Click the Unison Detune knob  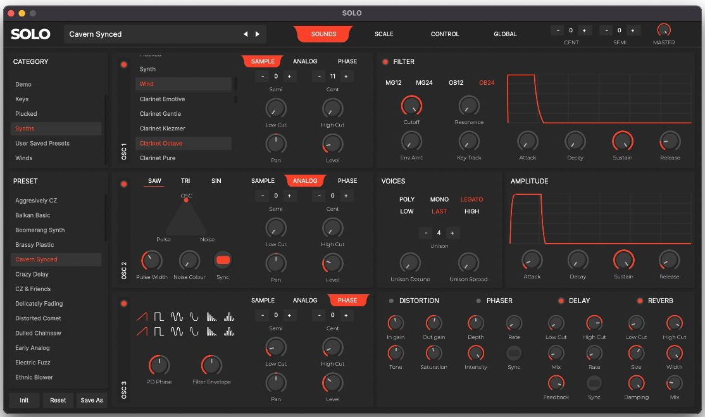click(x=410, y=263)
